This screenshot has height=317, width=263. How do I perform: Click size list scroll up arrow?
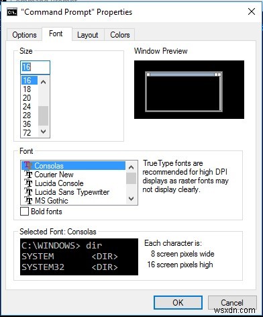(44, 82)
